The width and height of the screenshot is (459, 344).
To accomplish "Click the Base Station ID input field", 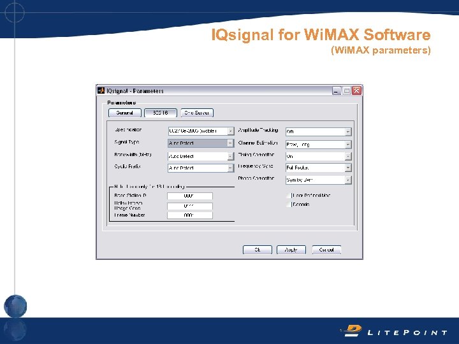I will (190, 196).
